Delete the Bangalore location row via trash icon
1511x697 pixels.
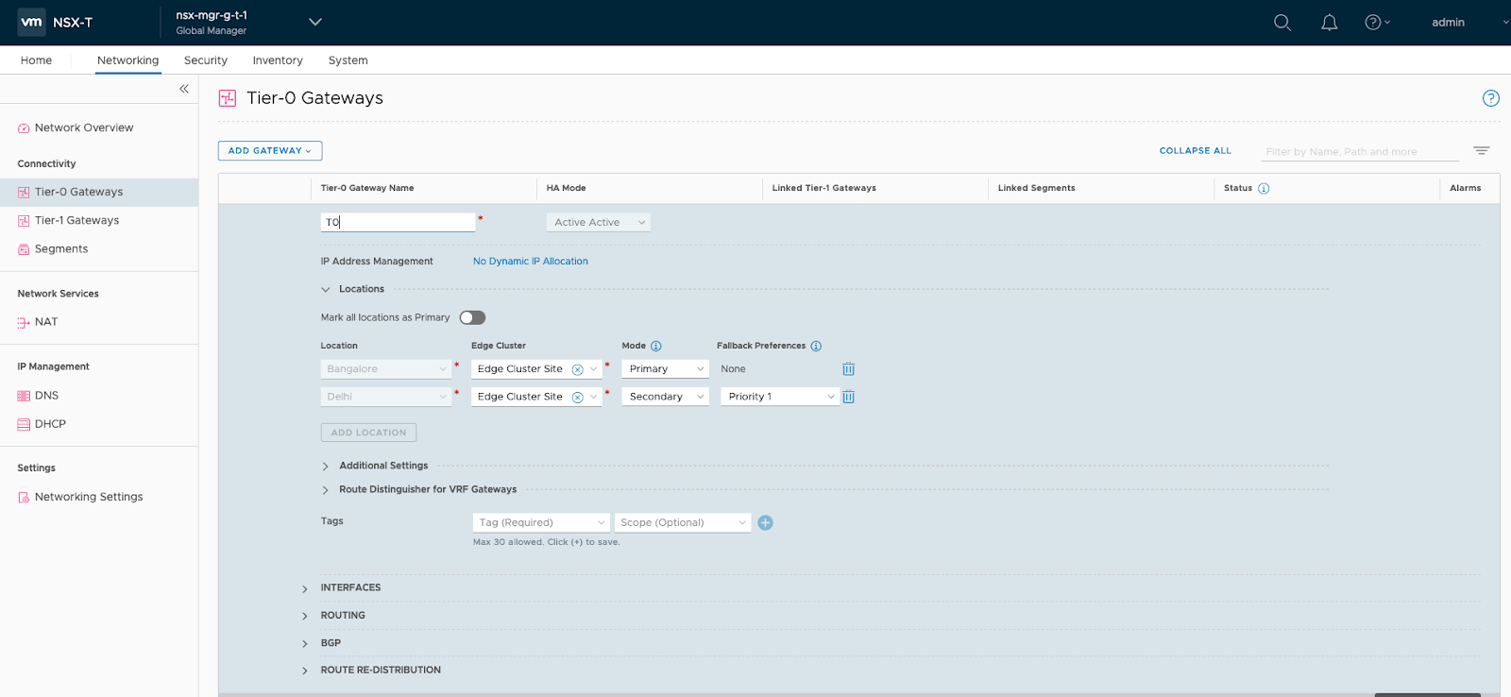(x=848, y=369)
